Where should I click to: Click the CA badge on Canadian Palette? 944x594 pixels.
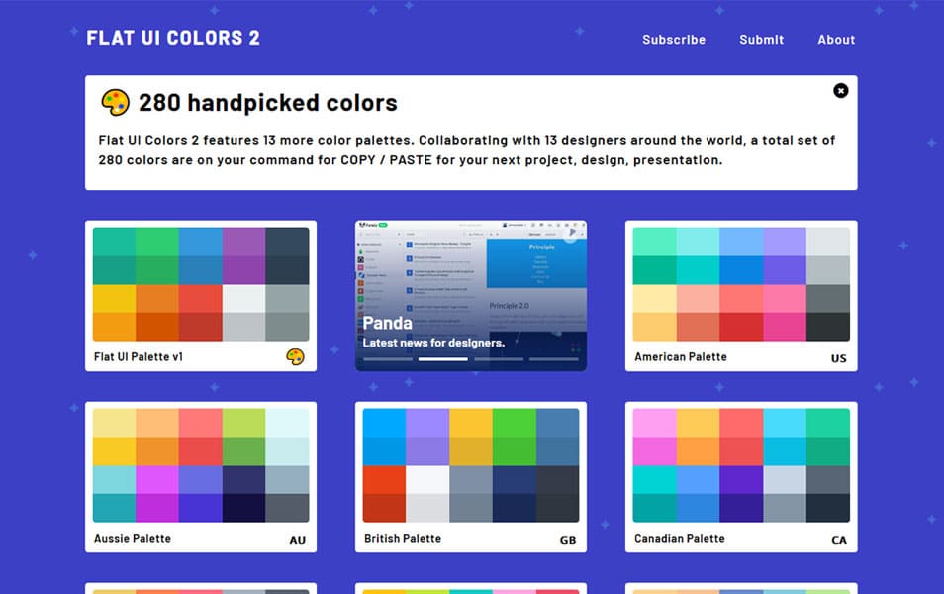(839, 538)
